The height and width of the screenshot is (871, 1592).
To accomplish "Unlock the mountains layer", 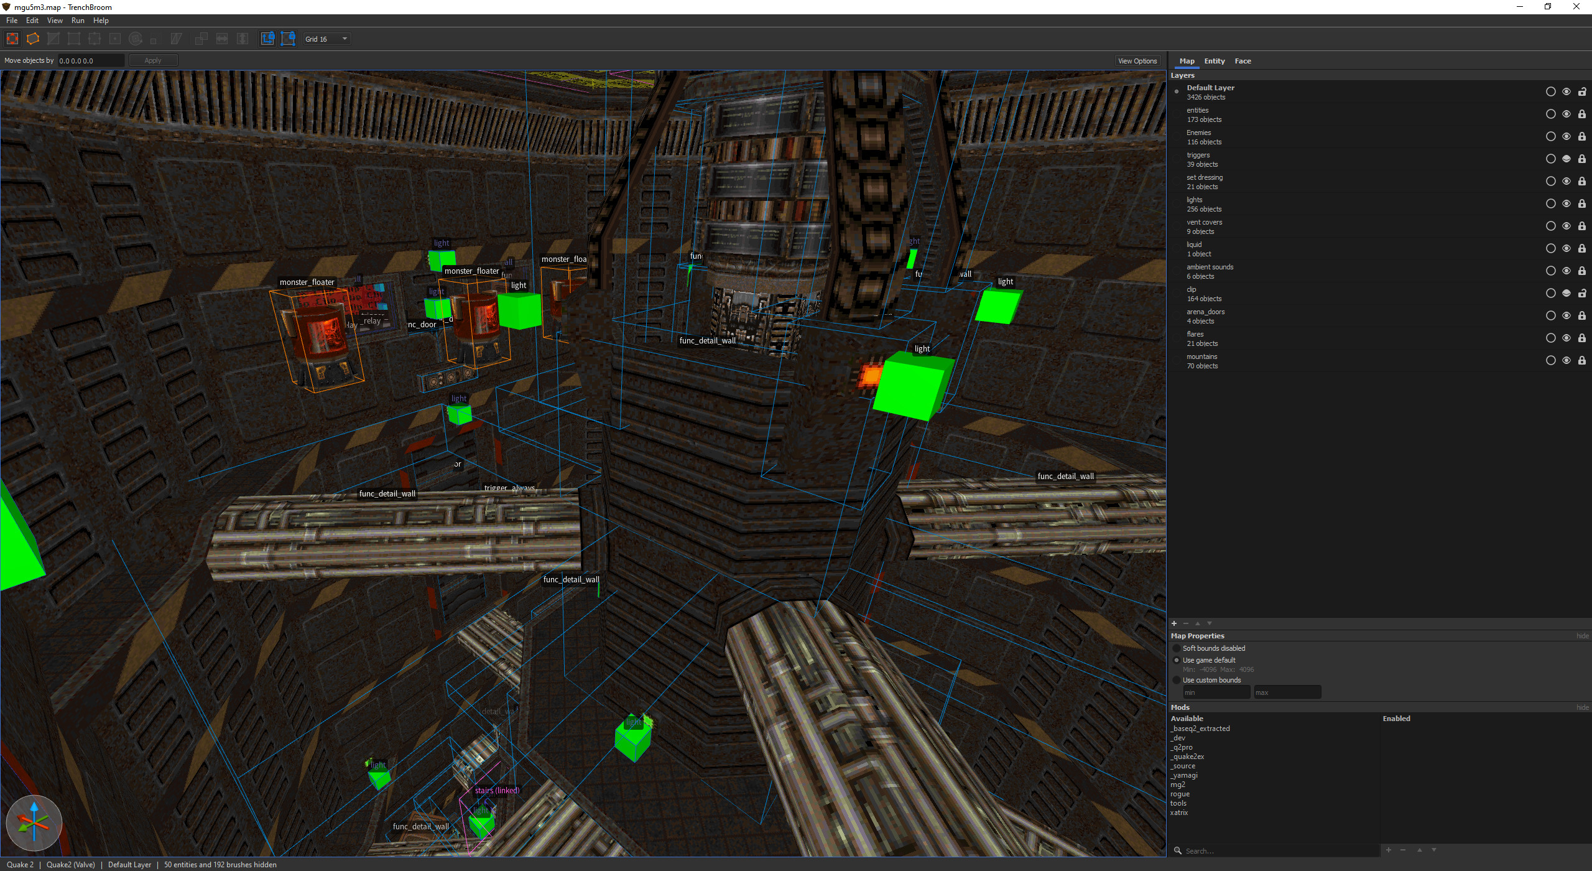I will pyautogui.click(x=1582, y=360).
